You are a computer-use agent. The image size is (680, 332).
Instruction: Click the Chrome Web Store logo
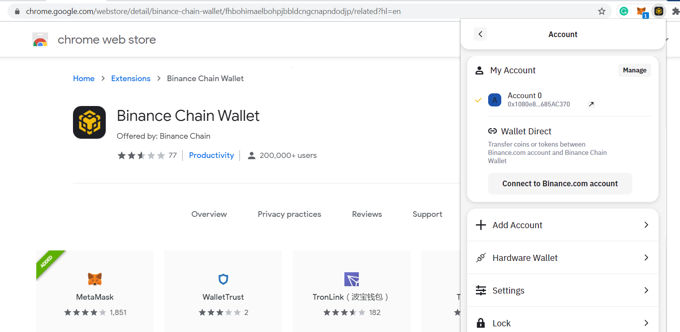[40, 40]
